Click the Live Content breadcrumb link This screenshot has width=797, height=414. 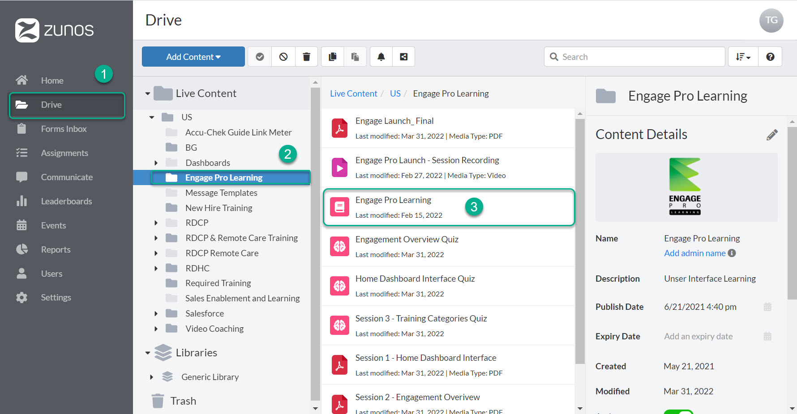click(x=353, y=93)
